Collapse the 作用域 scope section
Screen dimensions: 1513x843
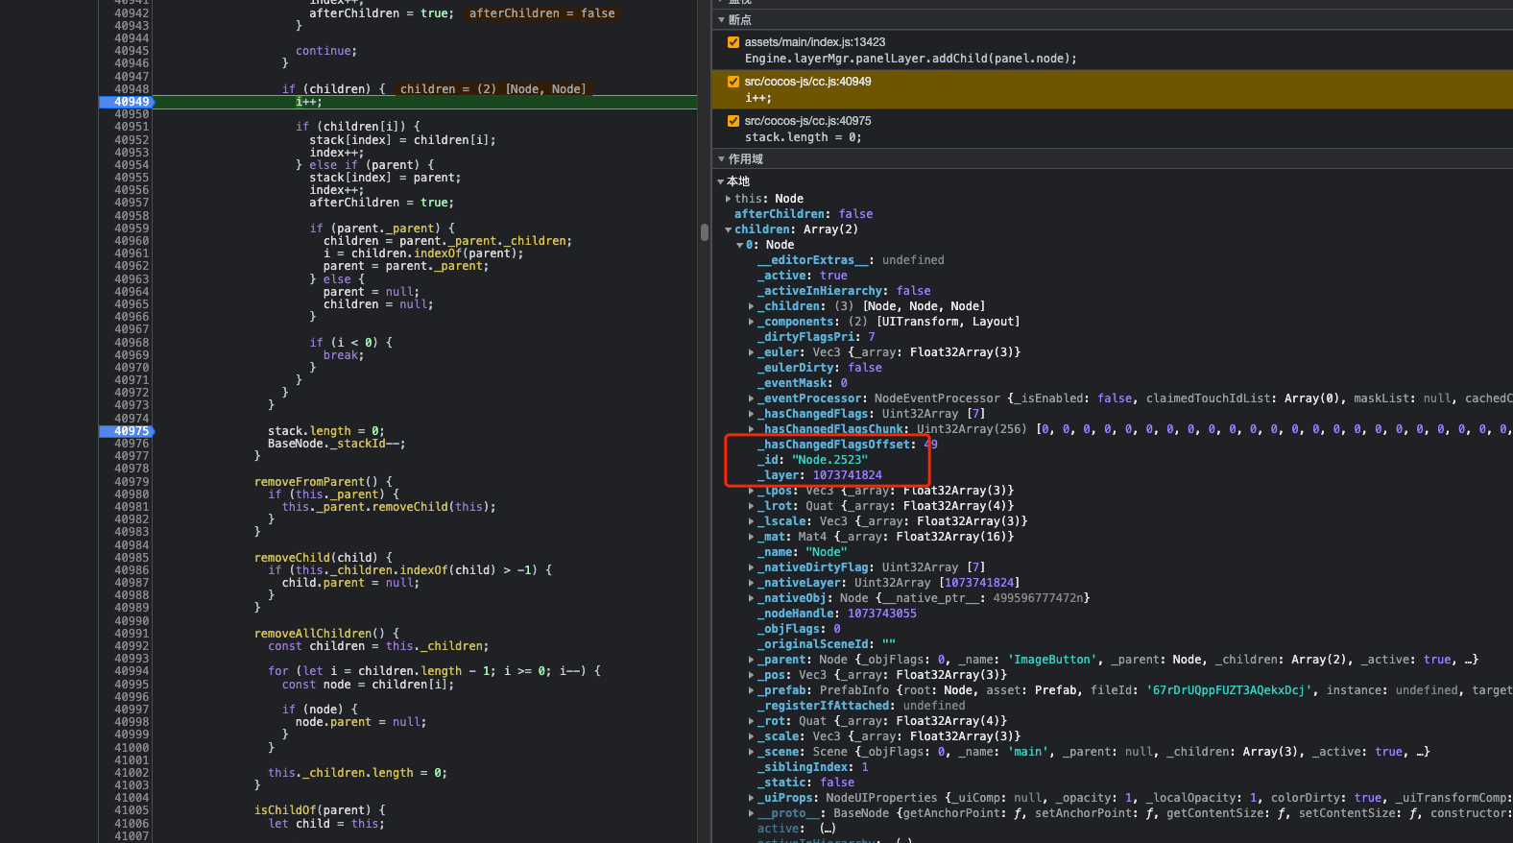[x=722, y=159]
